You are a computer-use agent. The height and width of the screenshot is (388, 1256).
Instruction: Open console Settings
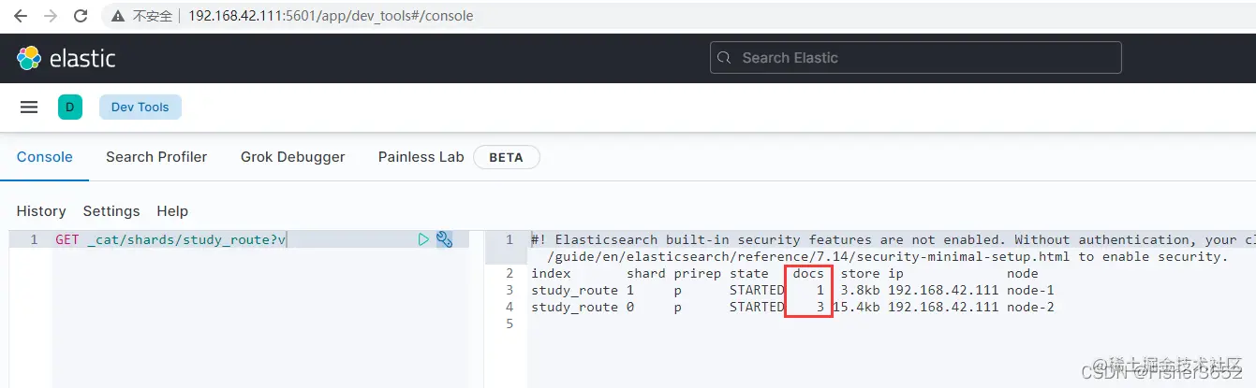click(111, 211)
